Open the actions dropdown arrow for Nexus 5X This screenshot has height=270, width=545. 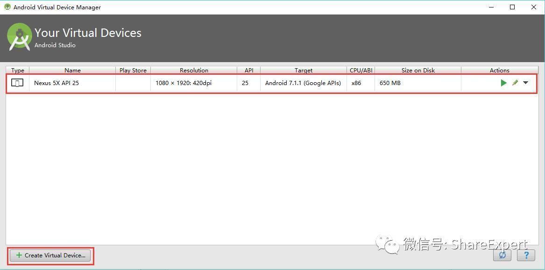pyautogui.click(x=525, y=83)
